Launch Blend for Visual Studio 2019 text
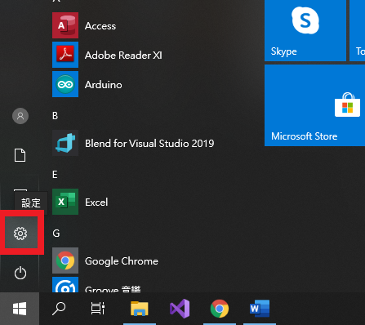This screenshot has width=365, height=325. coord(149,144)
